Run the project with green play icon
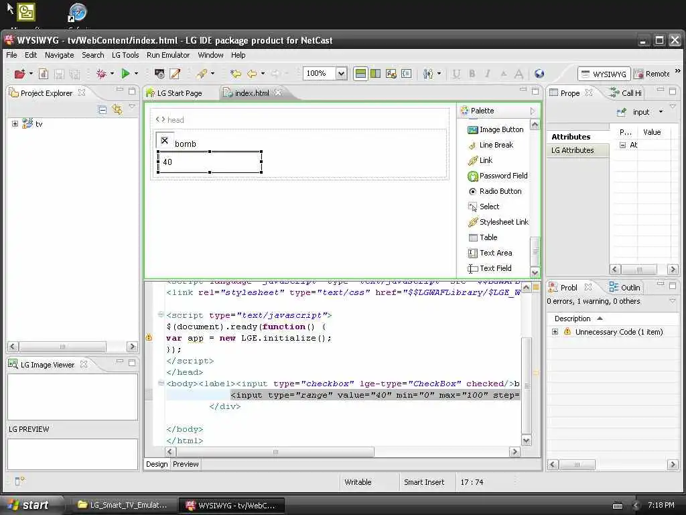 [125, 74]
